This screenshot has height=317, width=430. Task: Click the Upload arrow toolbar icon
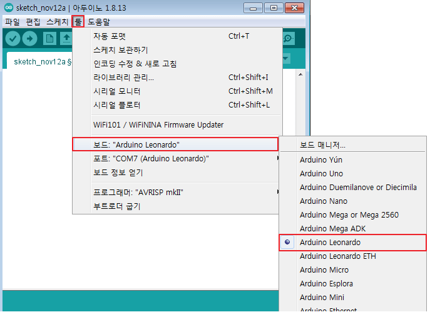pos(29,39)
